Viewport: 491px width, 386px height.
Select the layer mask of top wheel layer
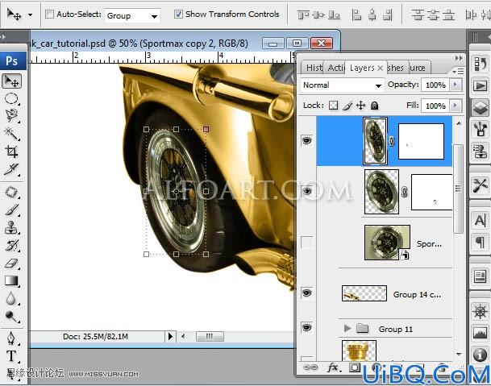click(421, 141)
